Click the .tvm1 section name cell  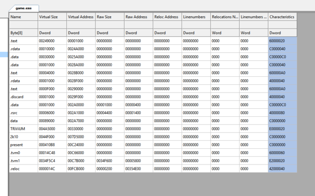[24, 161]
